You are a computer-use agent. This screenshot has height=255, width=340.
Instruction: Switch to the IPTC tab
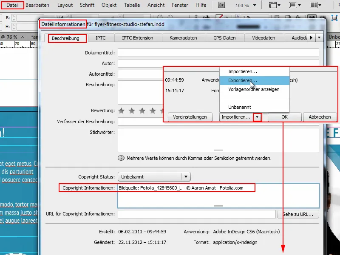pos(101,38)
